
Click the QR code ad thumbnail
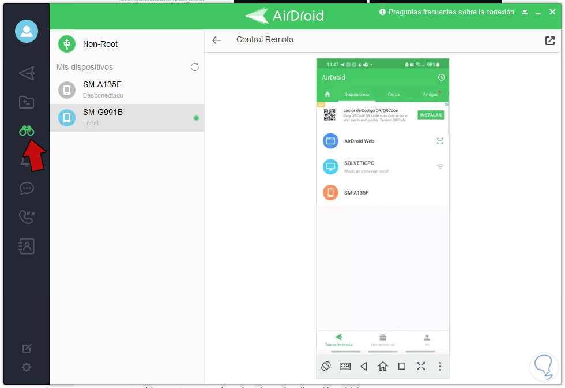pyautogui.click(x=329, y=115)
